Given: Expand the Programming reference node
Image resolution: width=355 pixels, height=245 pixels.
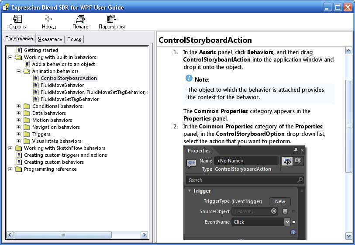Looking at the screenshot, I should pos(10,169).
